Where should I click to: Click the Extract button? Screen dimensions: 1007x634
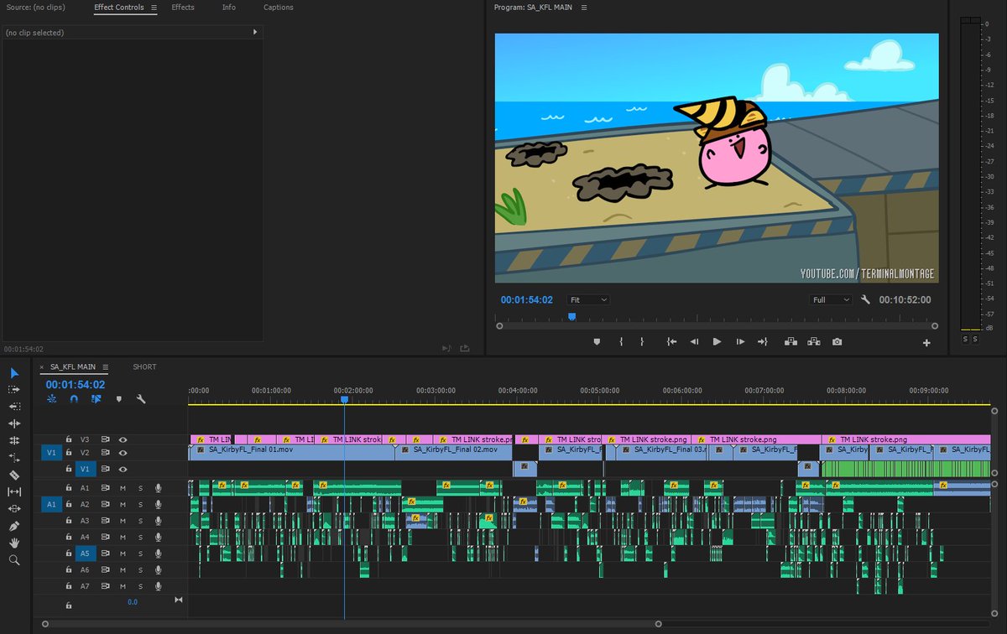pyautogui.click(x=813, y=342)
